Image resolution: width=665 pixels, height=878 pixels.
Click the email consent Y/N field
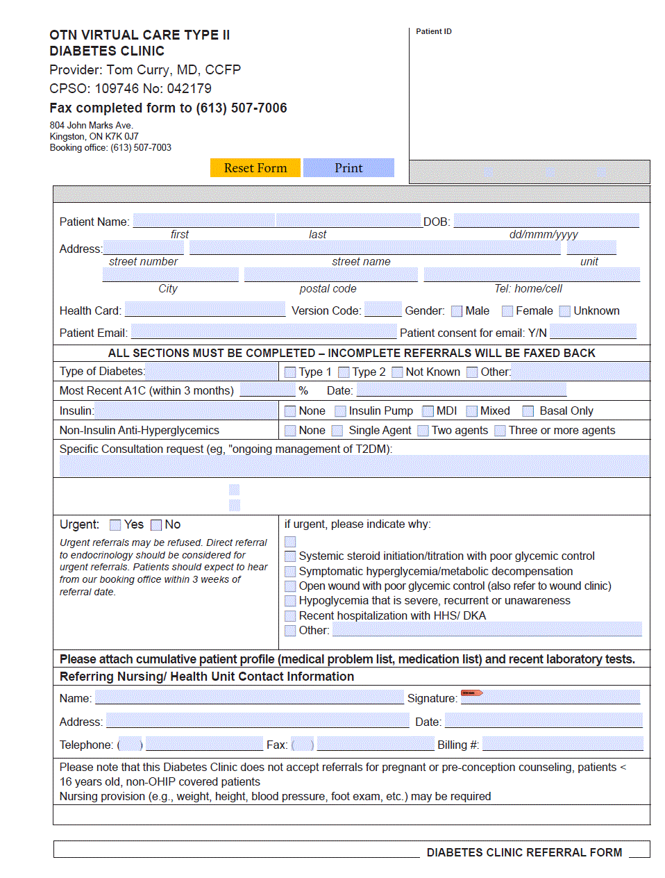pos(593,332)
